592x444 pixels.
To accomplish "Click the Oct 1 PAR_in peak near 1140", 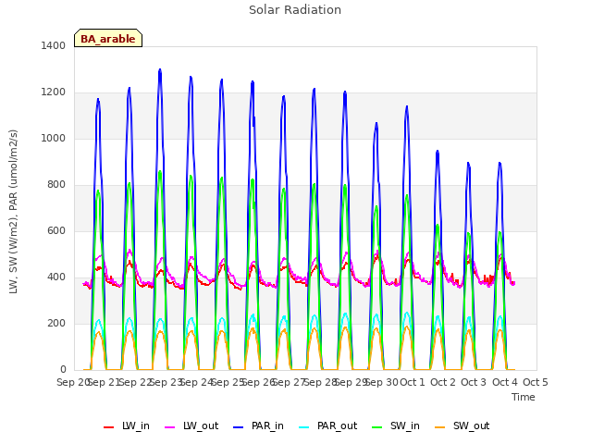I will 407,107.
